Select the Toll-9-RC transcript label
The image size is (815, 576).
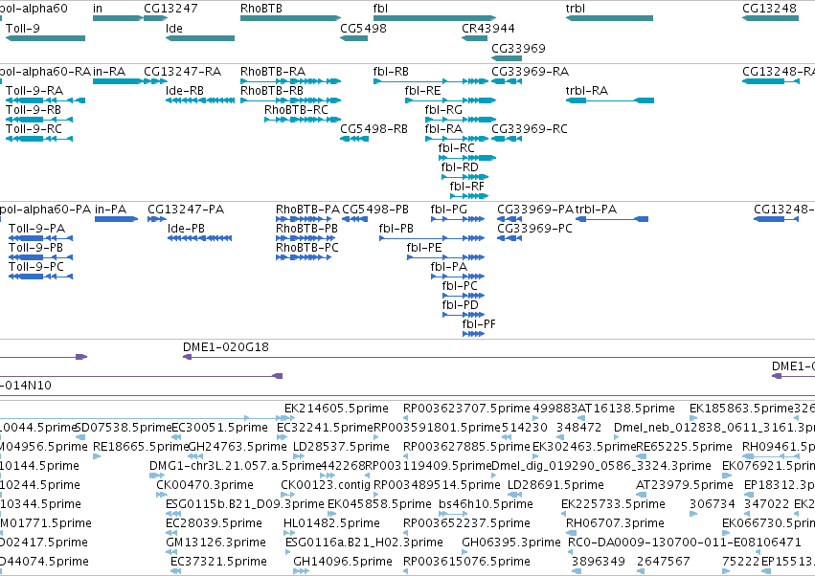coord(34,129)
